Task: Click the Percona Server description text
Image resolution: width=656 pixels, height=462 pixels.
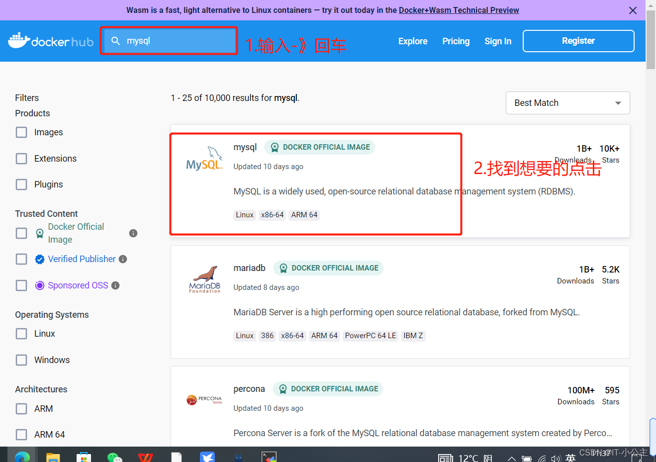Action: [x=423, y=433]
